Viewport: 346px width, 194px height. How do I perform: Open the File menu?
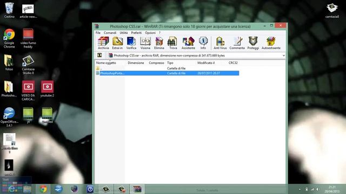(98, 33)
